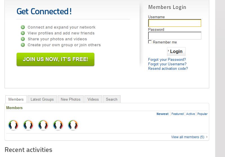Click the green plus icon beside 'Connect and expand your network'
Viewport: 225px width, 157px height.
coord(23,27)
